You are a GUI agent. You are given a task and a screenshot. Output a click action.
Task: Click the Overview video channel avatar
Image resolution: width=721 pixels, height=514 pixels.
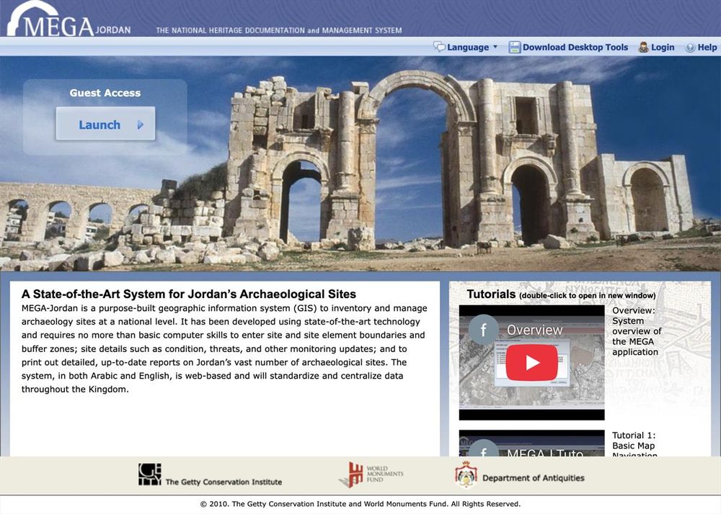[x=483, y=330]
